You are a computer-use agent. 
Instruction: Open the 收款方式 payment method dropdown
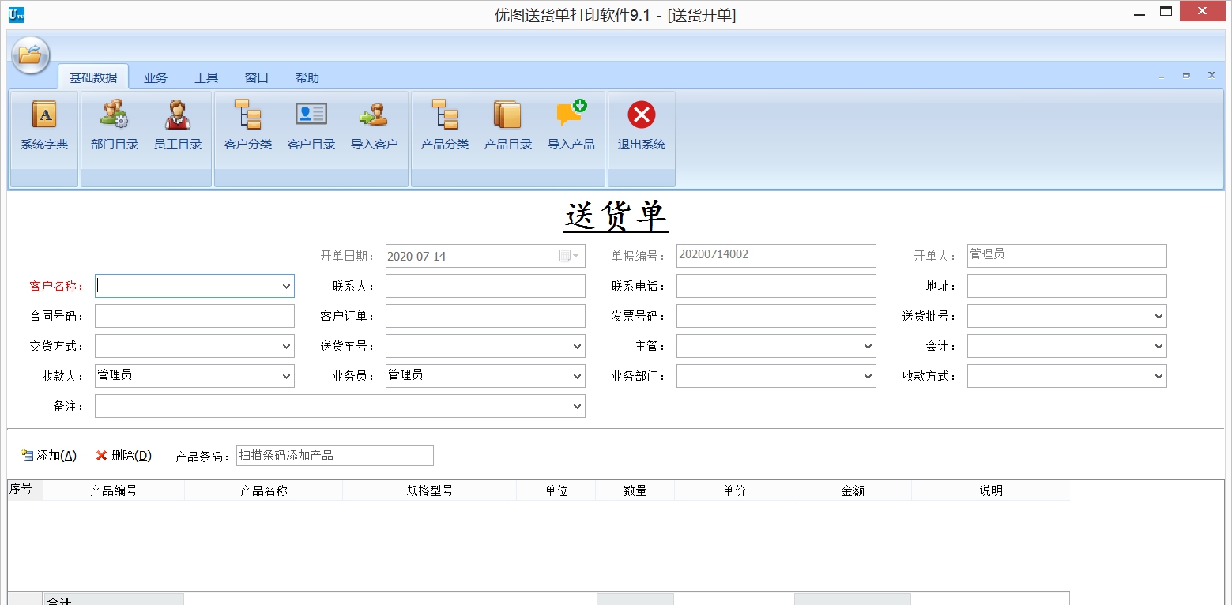tap(1159, 377)
